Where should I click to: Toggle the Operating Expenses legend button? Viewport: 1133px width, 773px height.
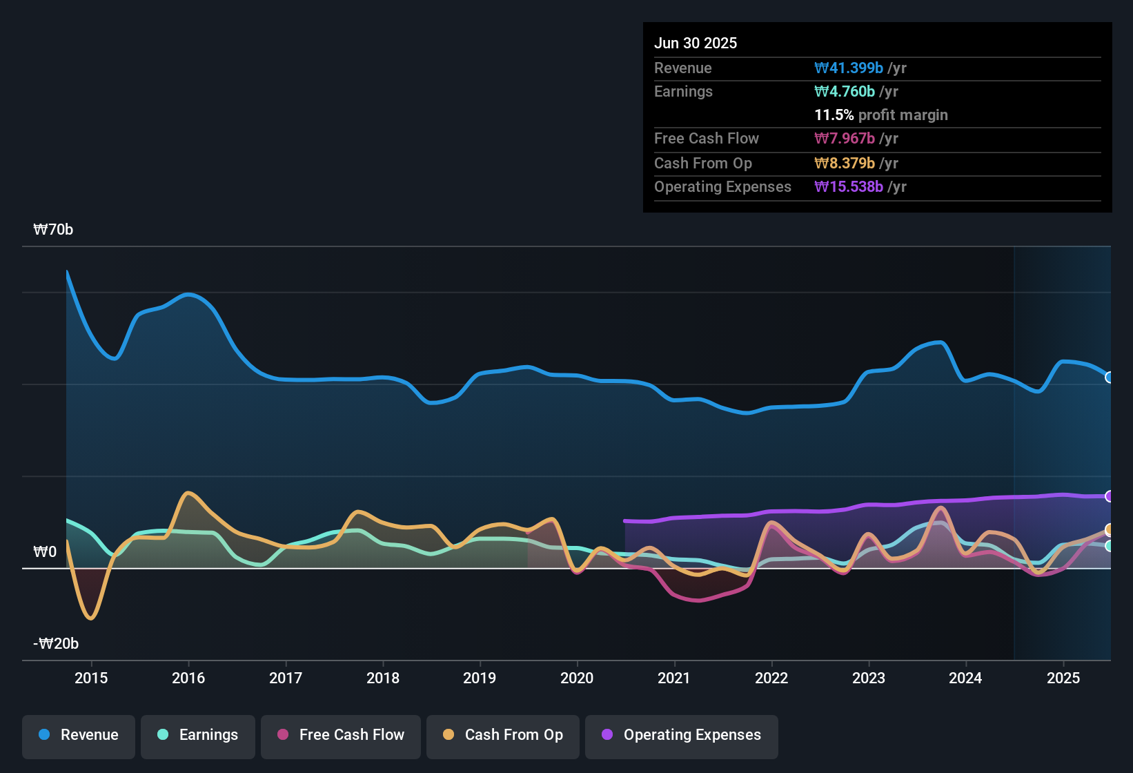[682, 735]
